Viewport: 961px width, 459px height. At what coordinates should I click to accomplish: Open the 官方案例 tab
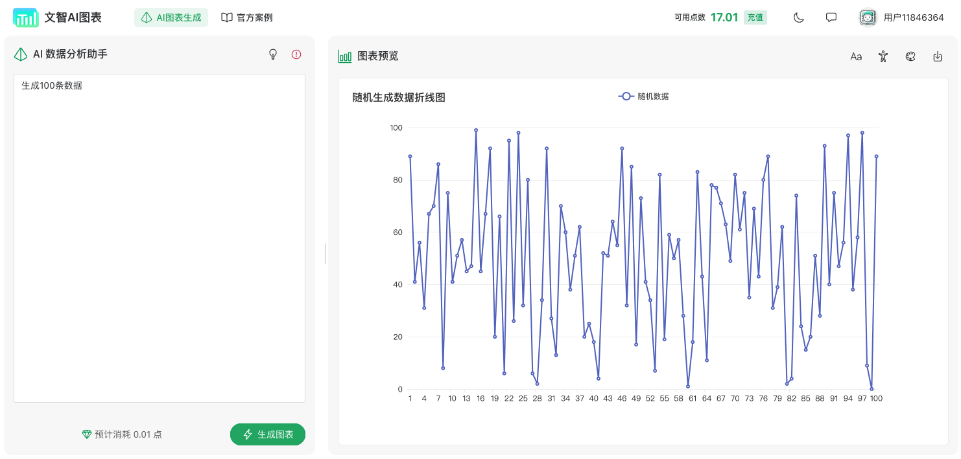coord(247,17)
